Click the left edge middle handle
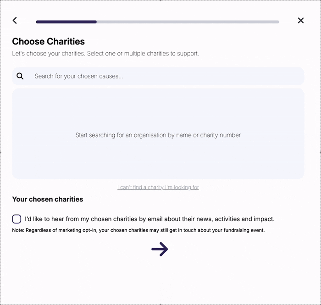This screenshot has width=321, height=305. [x=0, y=152]
